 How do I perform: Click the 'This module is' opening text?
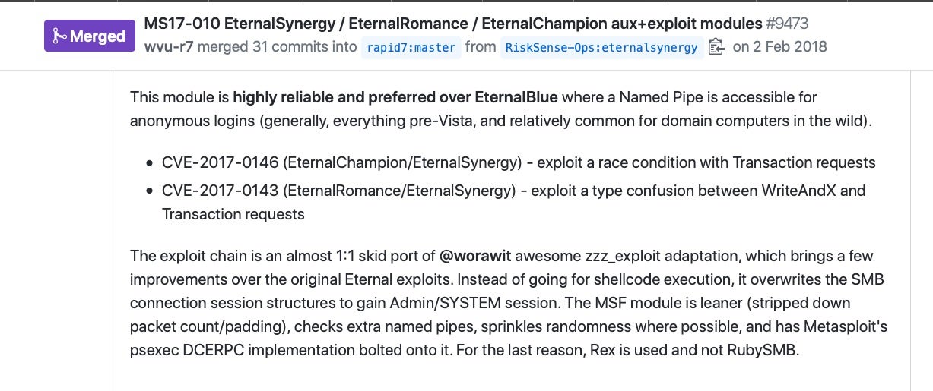[x=179, y=97]
